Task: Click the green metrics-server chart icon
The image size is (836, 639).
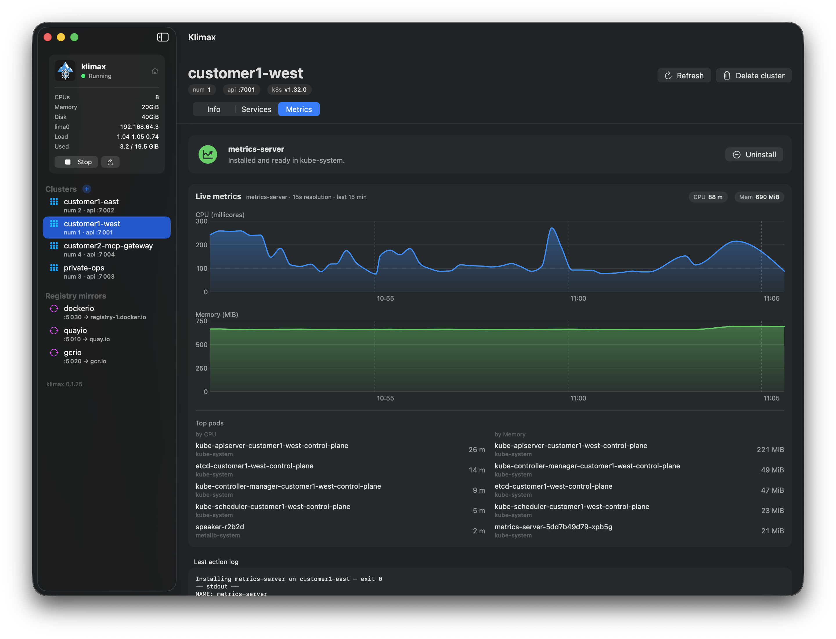Action: (x=208, y=154)
